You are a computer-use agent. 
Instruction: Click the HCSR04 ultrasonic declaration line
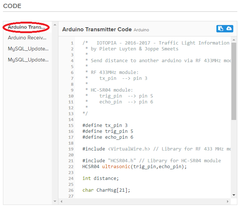(x=134, y=167)
